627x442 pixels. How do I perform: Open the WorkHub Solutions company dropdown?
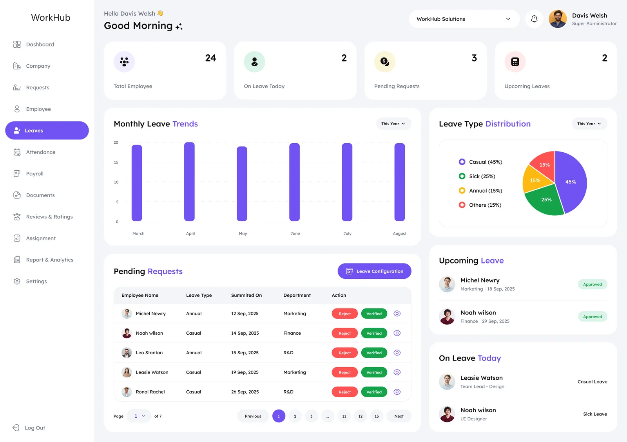point(464,19)
